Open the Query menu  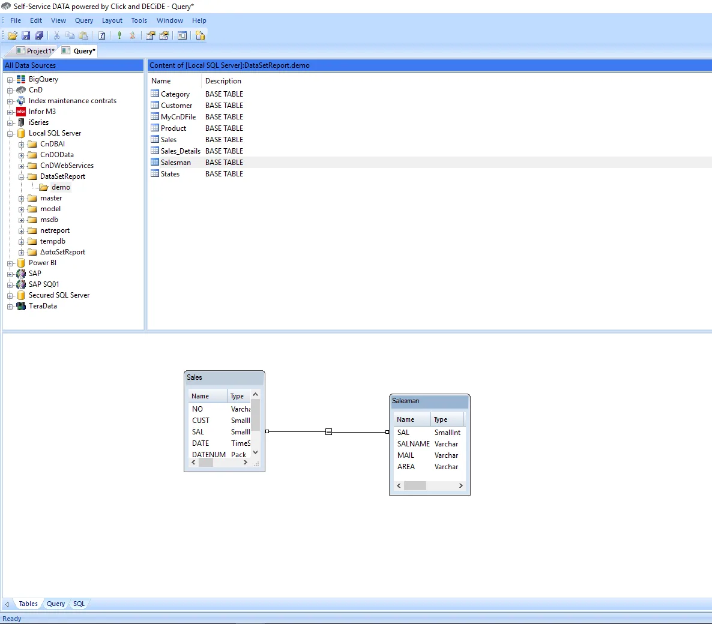click(84, 20)
